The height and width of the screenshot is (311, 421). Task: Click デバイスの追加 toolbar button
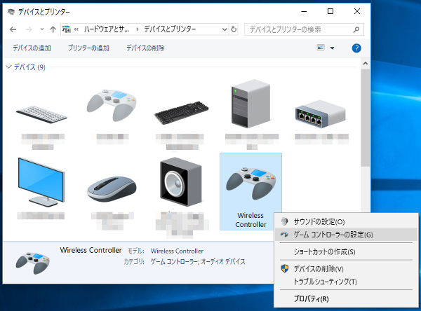[34, 48]
